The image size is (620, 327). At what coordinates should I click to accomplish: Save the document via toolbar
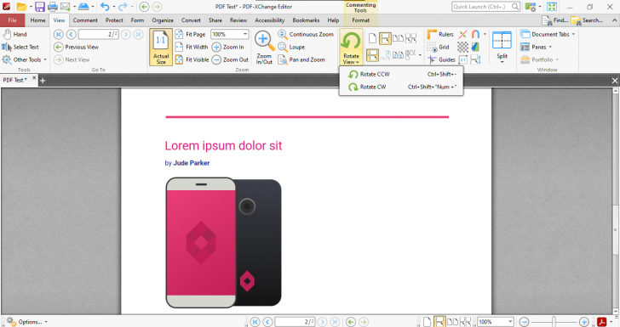tap(39, 6)
